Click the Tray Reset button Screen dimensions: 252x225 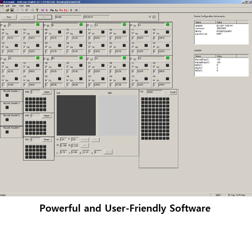[172, 92]
